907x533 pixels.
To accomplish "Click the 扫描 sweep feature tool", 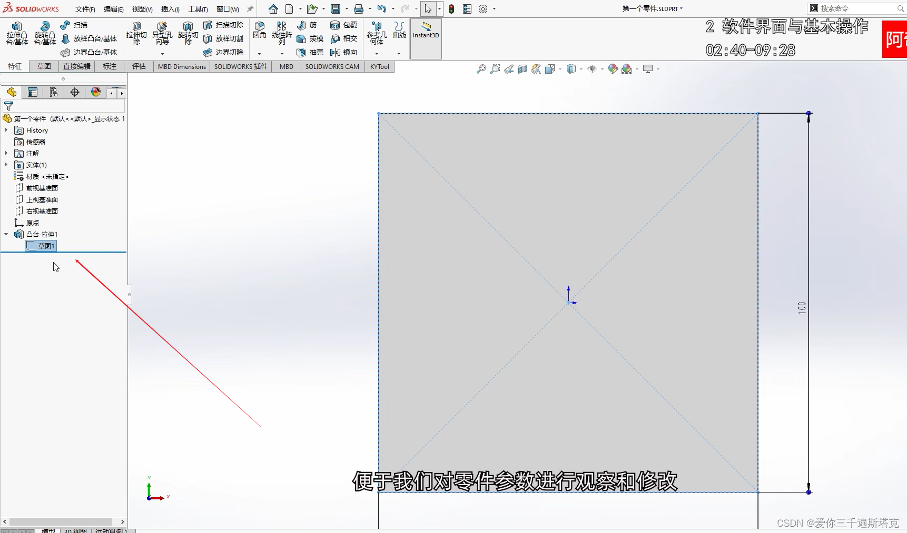I will 74,25.
